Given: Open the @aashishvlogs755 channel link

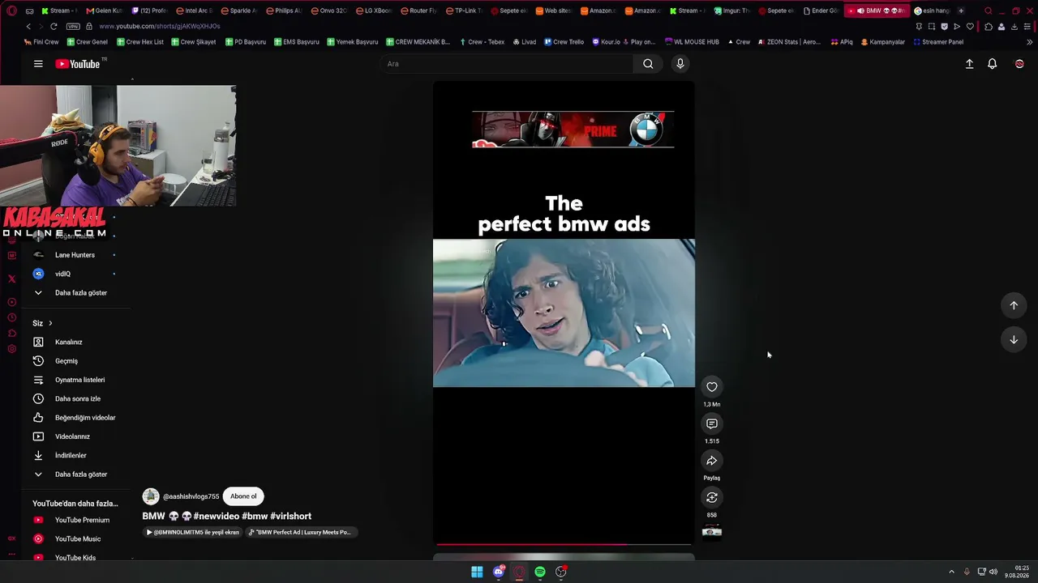Looking at the screenshot, I should (x=191, y=496).
